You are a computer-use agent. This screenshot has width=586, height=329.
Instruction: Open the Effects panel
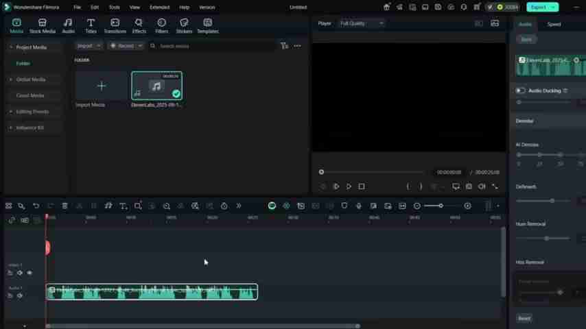tap(139, 26)
